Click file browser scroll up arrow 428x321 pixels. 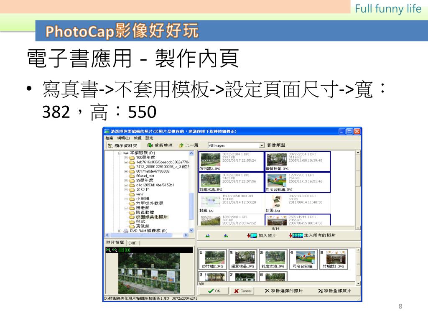(x=358, y=153)
